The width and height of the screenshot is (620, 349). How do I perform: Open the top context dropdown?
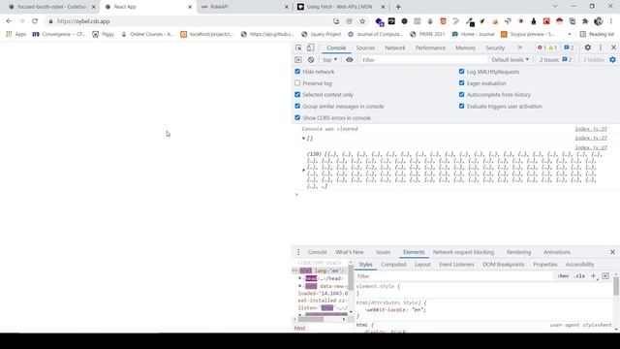330,60
